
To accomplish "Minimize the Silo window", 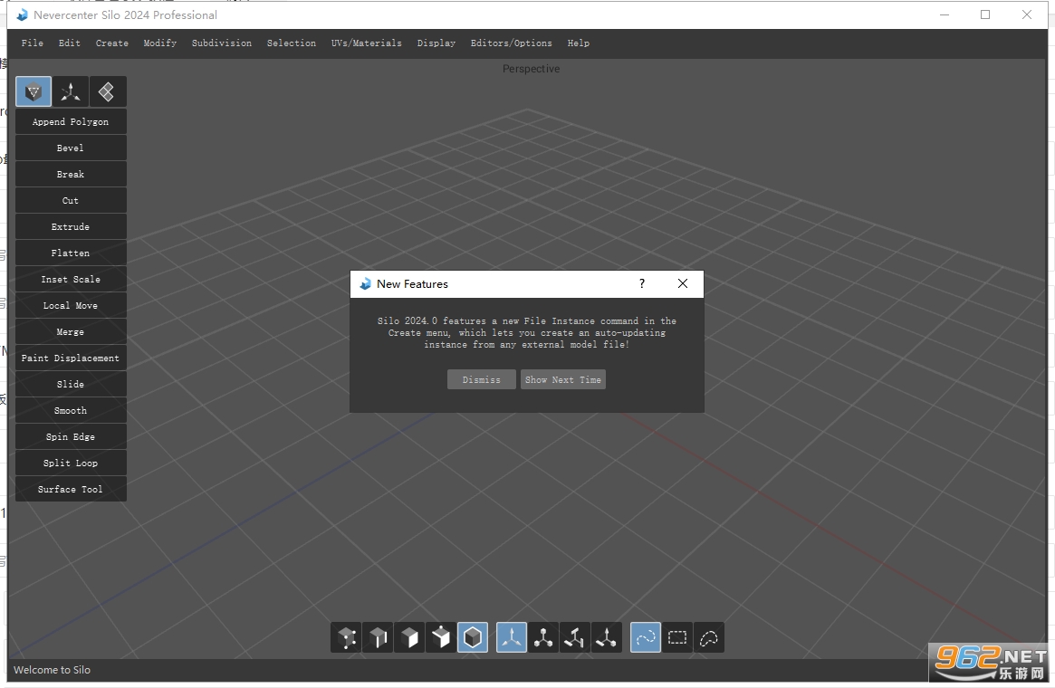I will [945, 14].
